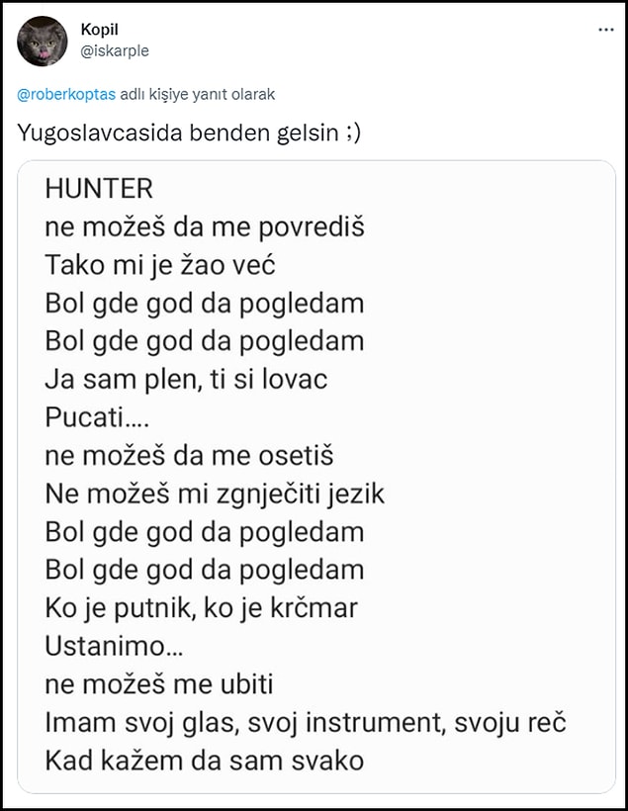Open the @roberkoptas mention link
This screenshot has width=628, height=811.
66,95
